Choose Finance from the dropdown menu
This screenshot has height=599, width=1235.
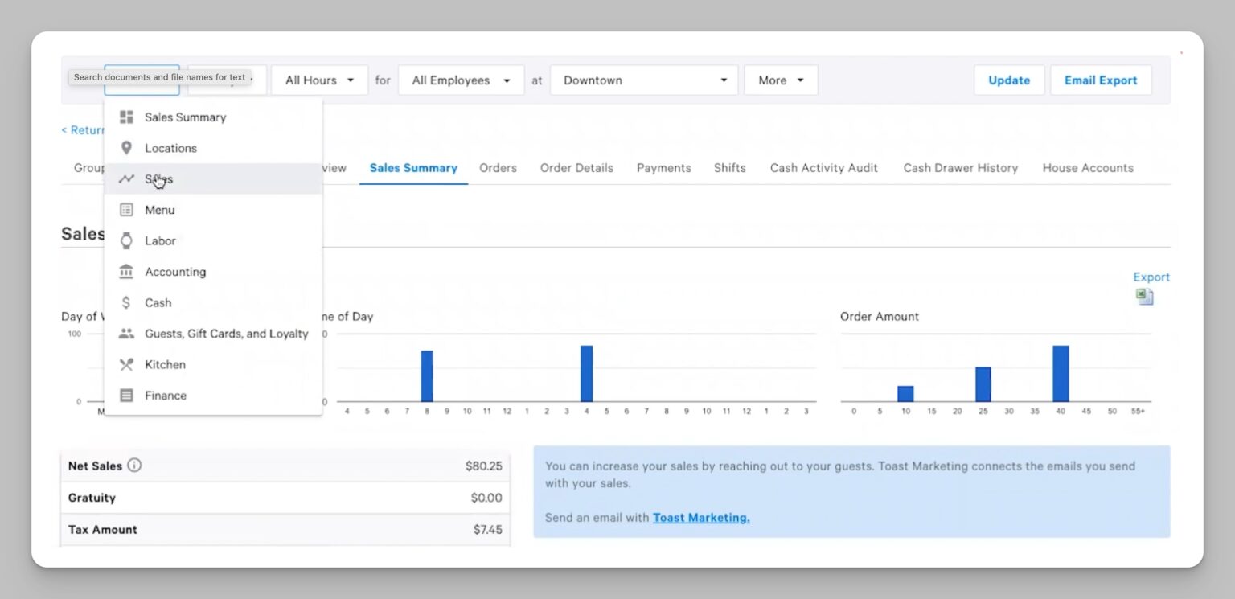[x=166, y=396]
